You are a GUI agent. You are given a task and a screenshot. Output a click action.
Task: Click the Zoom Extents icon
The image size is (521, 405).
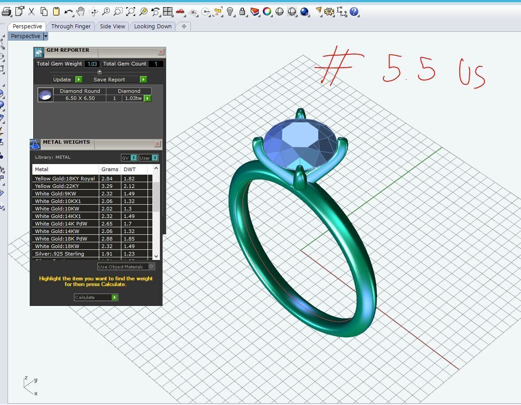coord(131,12)
